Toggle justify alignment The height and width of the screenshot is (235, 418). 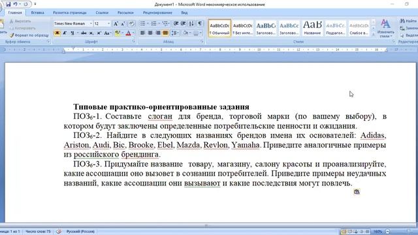point(165,33)
